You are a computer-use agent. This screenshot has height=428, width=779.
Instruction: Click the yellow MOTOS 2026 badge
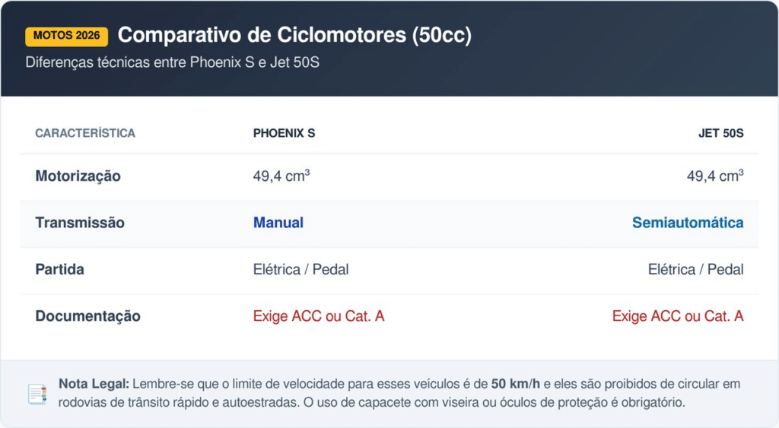click(x=67, y=36)
